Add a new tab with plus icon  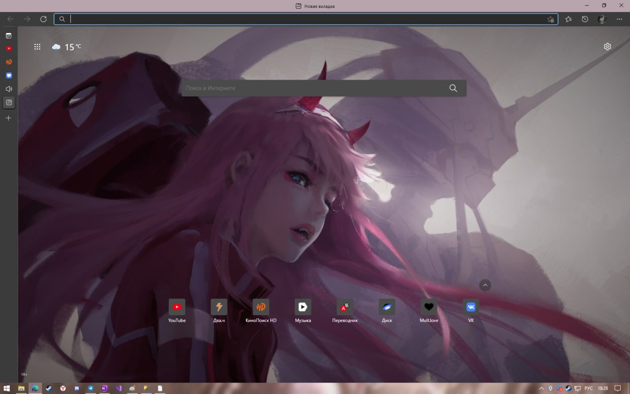tap(8, 118)
